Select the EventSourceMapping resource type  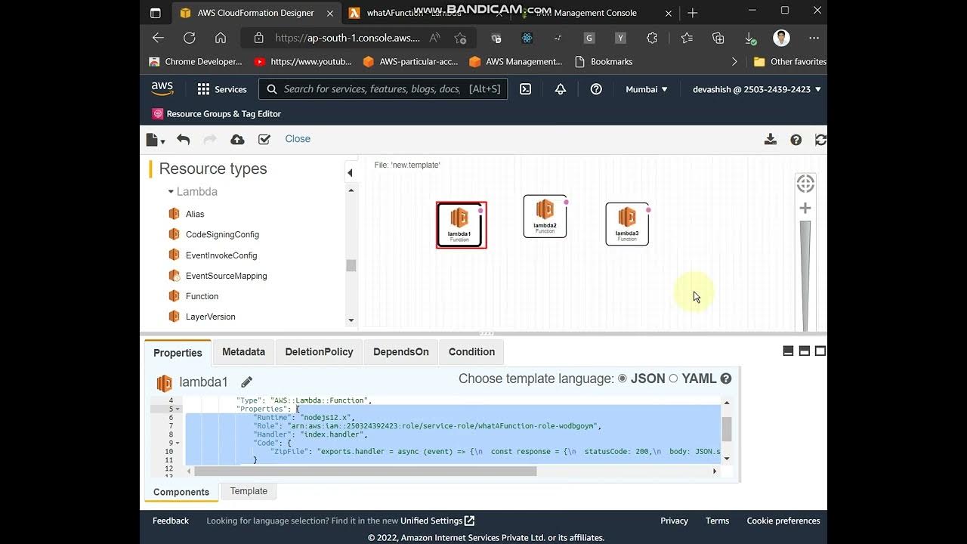[226, 276]
